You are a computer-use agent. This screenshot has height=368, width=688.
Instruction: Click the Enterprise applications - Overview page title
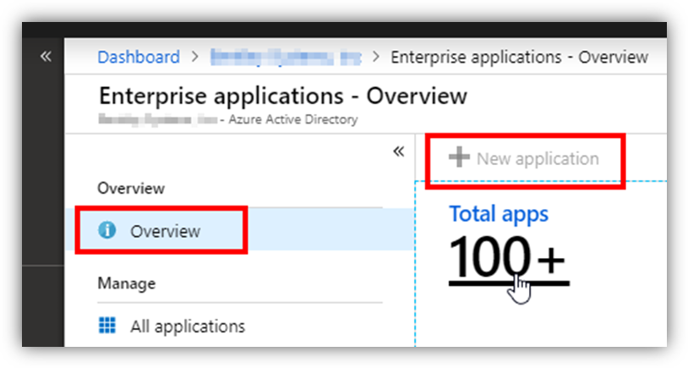283,95
